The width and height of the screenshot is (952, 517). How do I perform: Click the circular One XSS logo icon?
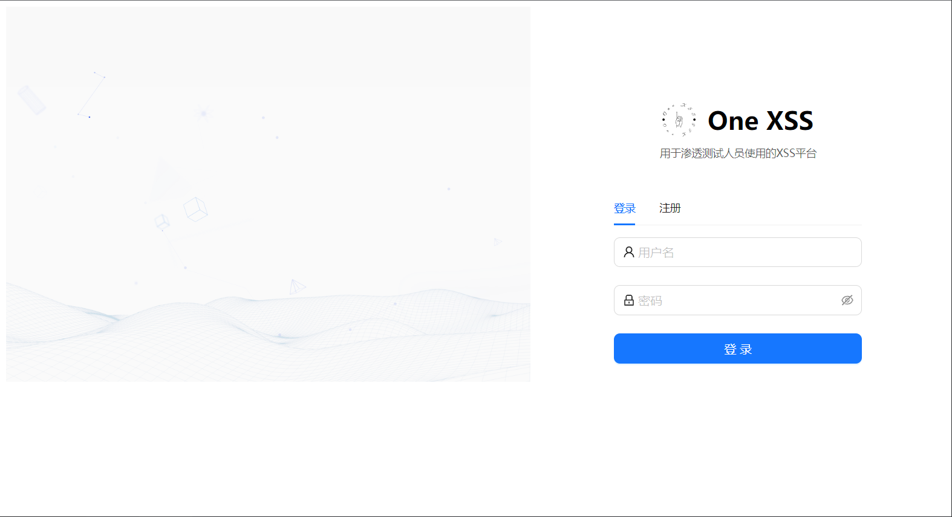(679, 120)
